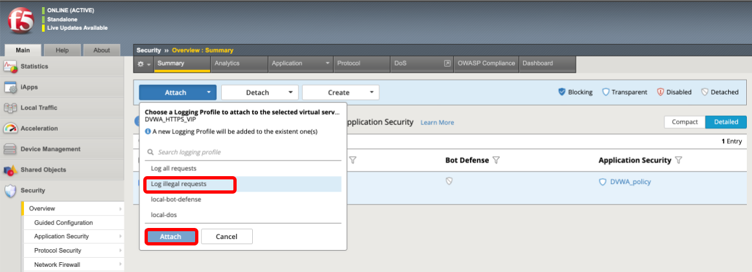Click the Search logging profile field

242,152
